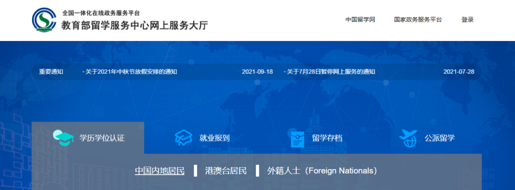Click the 全国一体化在线政务服务平台 header text
The image size is (515, 190).
click(x=101, y=13)
